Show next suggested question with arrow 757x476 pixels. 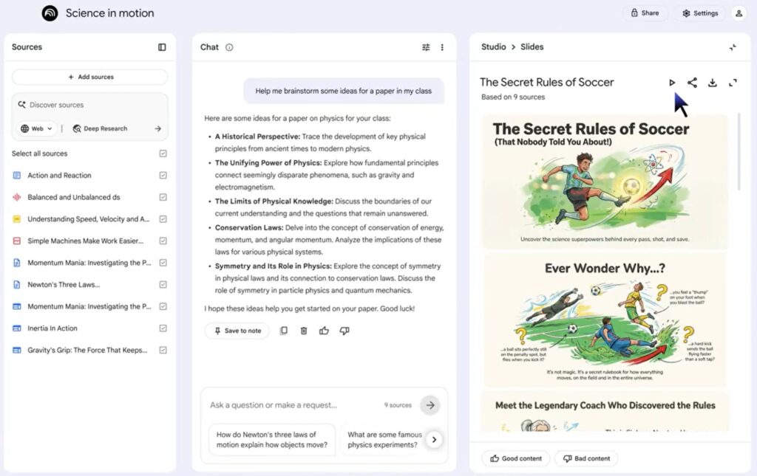pyautogui.click(x=434, y=439)
